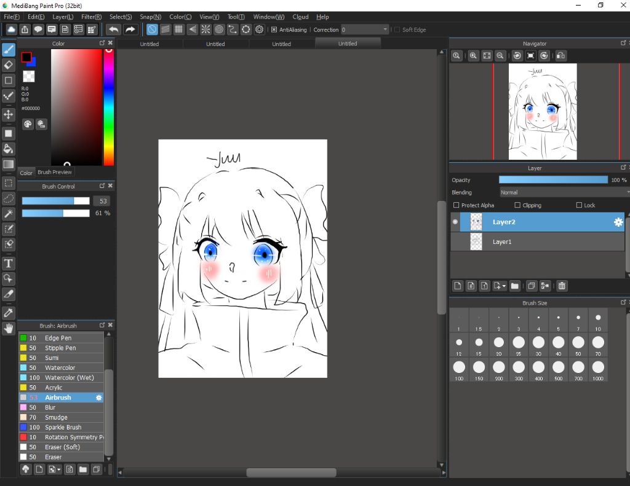Select the Eraser tool in the left toolbar

tap(9, 65)
